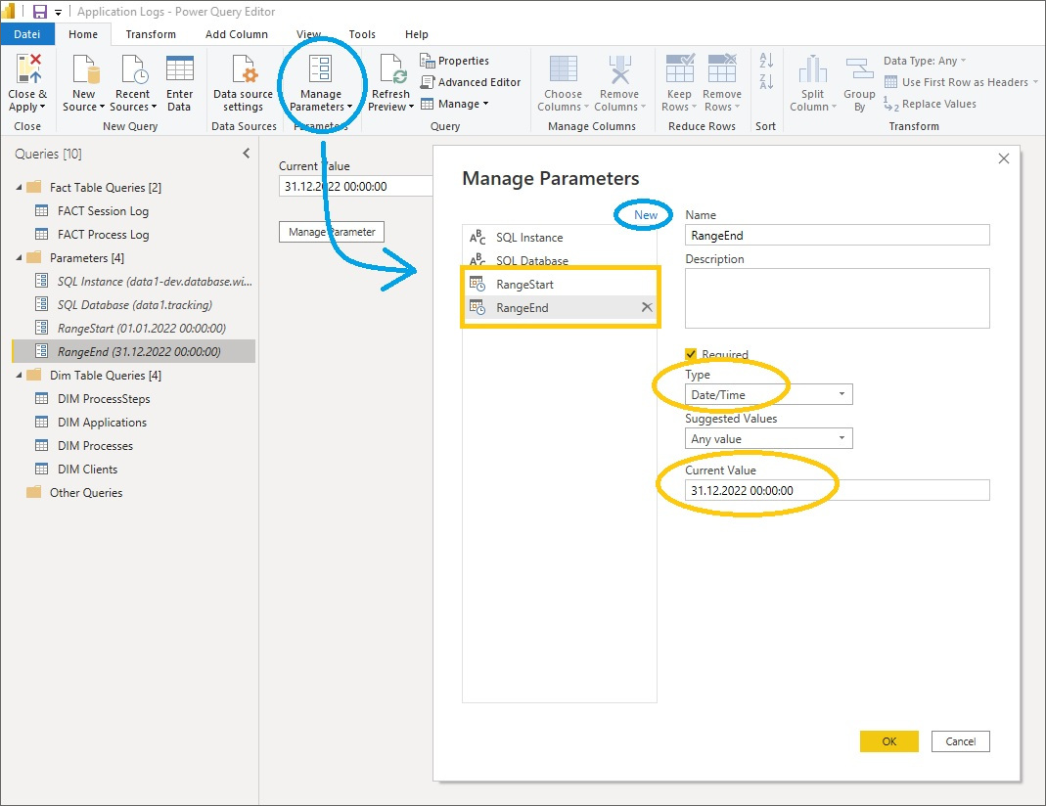Open the Suggested Values dropdown
The height and width of the screenshot is (806, 1046).
pos(843,437)
